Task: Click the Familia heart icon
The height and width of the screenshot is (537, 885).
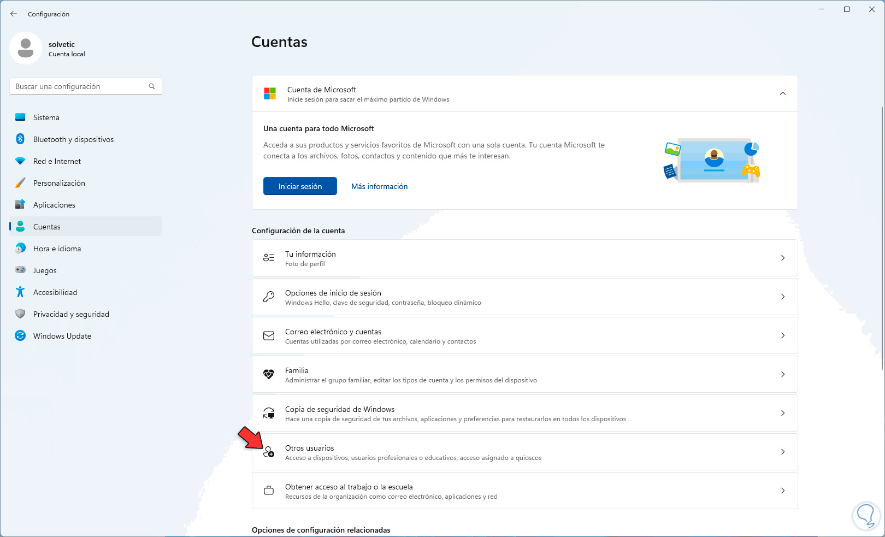Action: 269,374
